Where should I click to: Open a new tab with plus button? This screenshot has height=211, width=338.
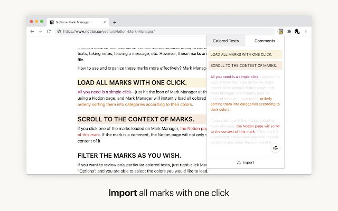pos(115,22)
